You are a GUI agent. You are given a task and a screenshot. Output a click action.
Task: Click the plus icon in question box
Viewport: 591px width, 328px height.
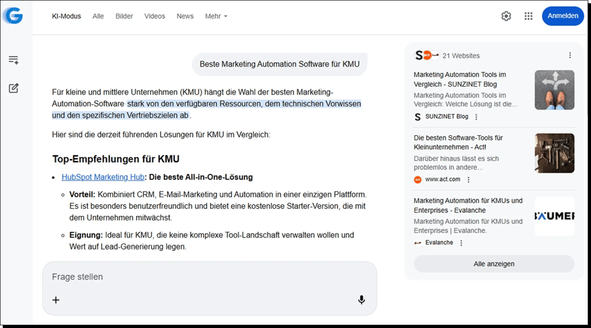[56, 300]
